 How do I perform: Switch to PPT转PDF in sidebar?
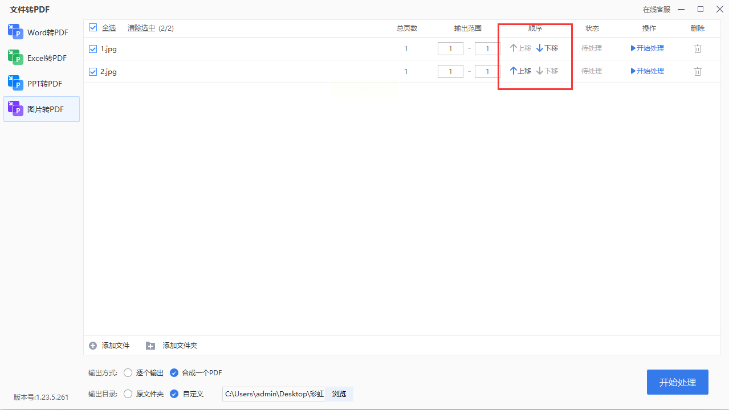pyautogui.click(x=15, y=83)
